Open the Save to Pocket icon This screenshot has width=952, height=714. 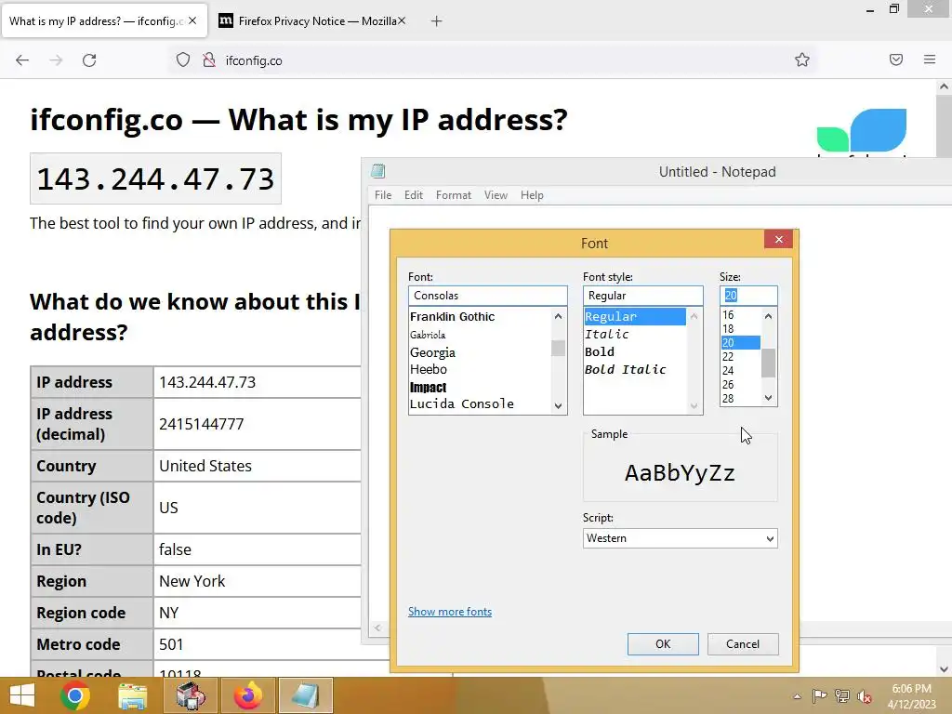[896, 59]
